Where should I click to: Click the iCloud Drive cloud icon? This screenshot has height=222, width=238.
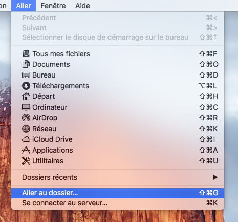coord(26,139)
